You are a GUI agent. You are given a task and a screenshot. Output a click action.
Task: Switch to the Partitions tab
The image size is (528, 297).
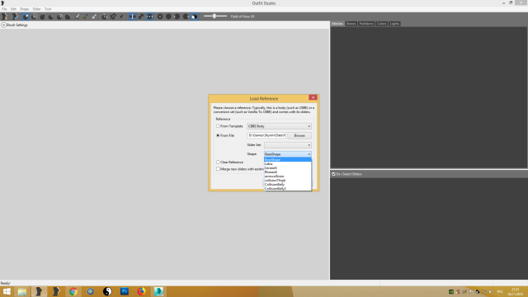point(366,24)
